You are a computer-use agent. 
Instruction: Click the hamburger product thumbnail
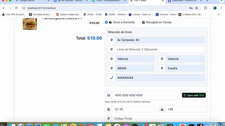[30, 24]
